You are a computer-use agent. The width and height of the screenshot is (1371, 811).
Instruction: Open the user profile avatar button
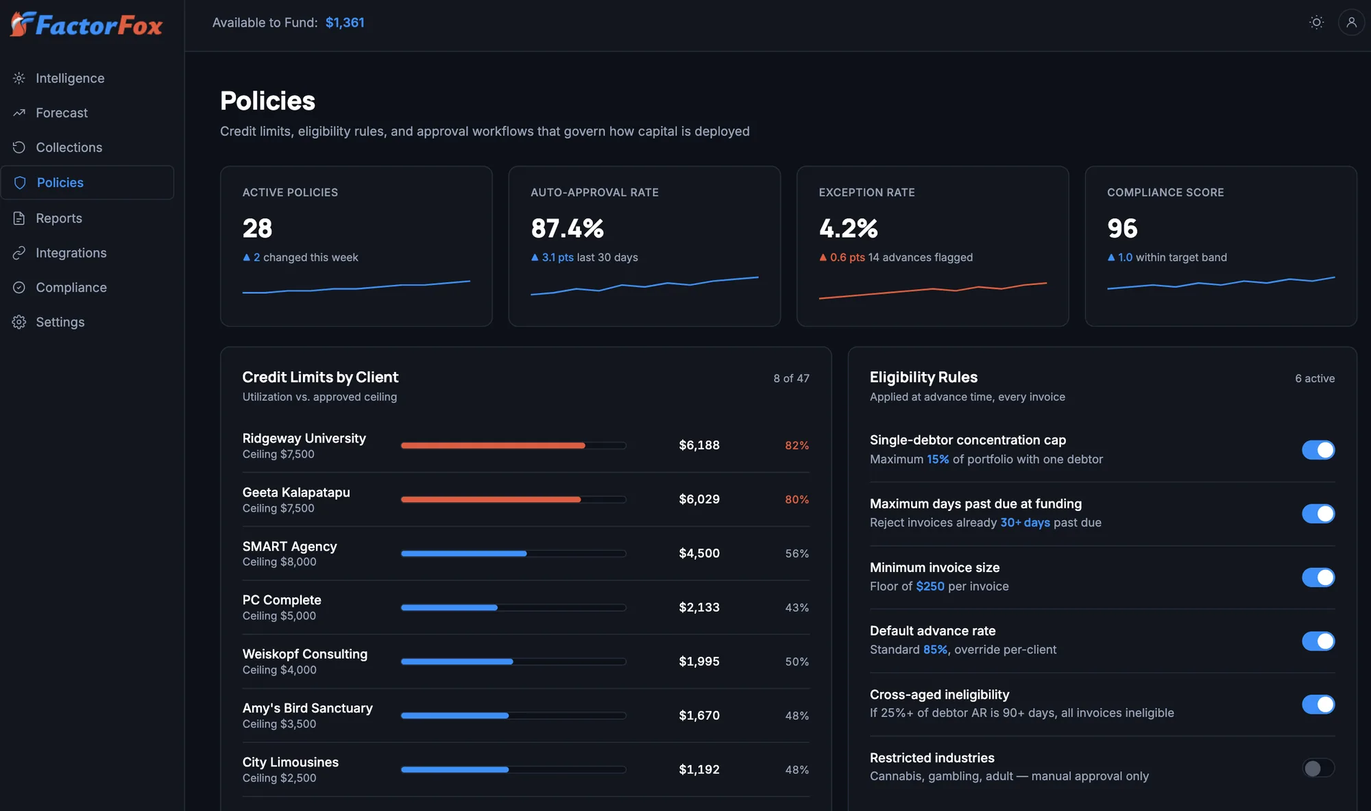point(1351,23)
